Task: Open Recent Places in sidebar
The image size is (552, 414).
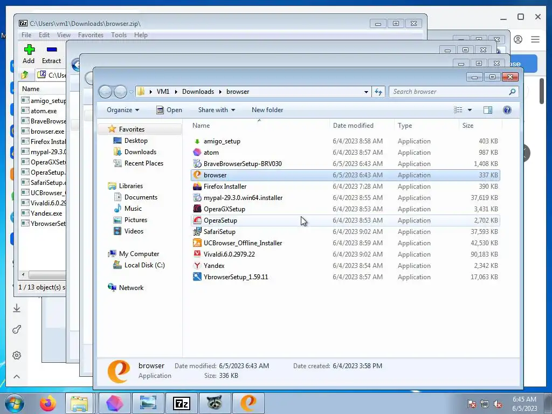Action: 143,163
